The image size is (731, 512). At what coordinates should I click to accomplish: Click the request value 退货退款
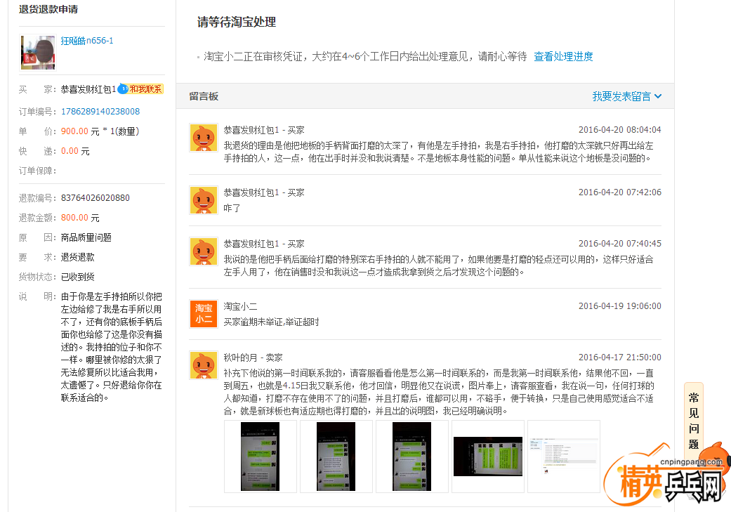click(x=78, y=257)
